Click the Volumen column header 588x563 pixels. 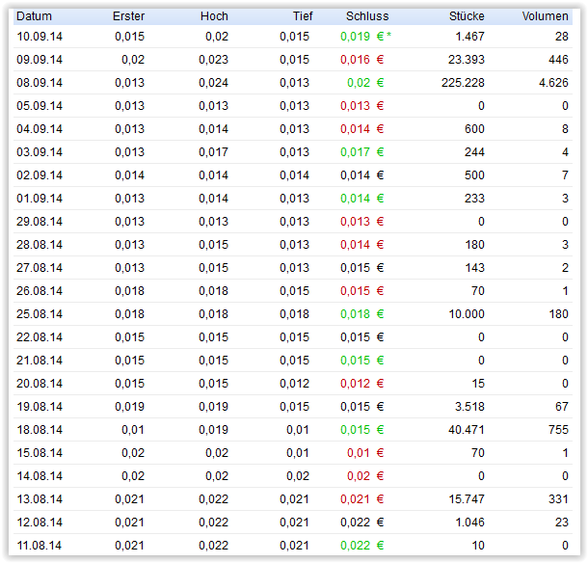pos(545,16)
